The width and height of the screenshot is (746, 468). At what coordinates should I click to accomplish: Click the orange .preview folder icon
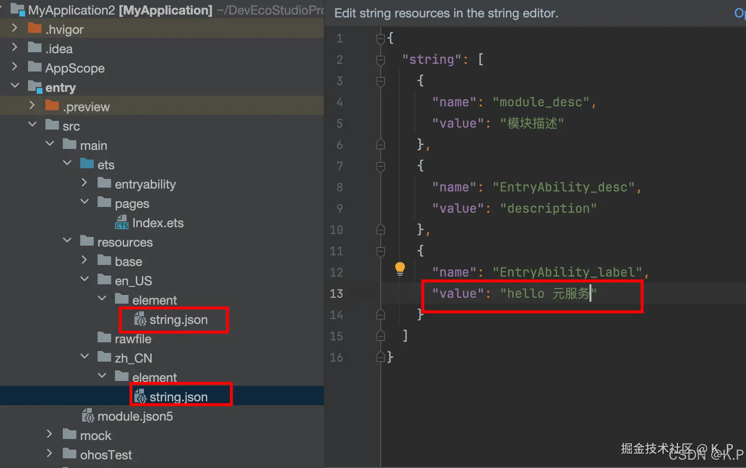coord(52,106)
